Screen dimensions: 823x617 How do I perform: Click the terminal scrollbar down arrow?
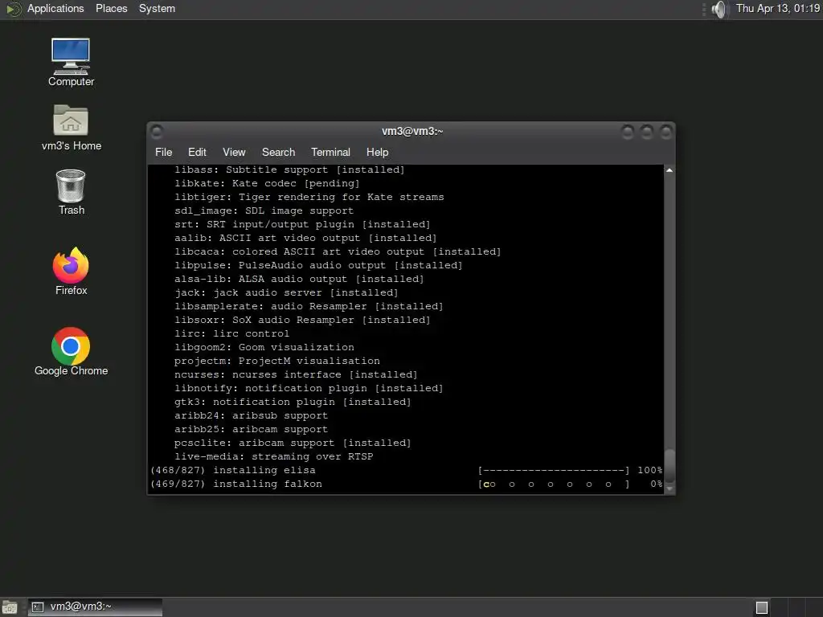pyautogui.click(x=669, y=488)
